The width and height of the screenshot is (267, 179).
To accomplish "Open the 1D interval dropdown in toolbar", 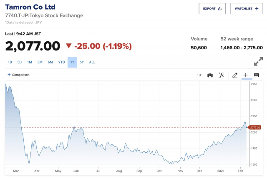I will 199,75.
